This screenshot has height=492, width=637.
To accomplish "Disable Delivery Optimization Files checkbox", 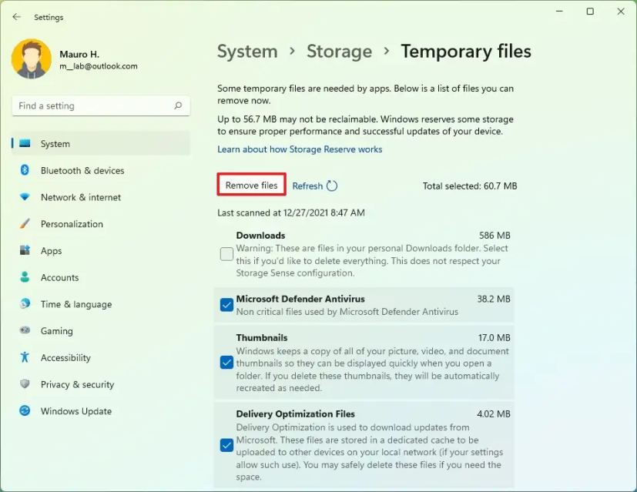I will coord(226,445).
